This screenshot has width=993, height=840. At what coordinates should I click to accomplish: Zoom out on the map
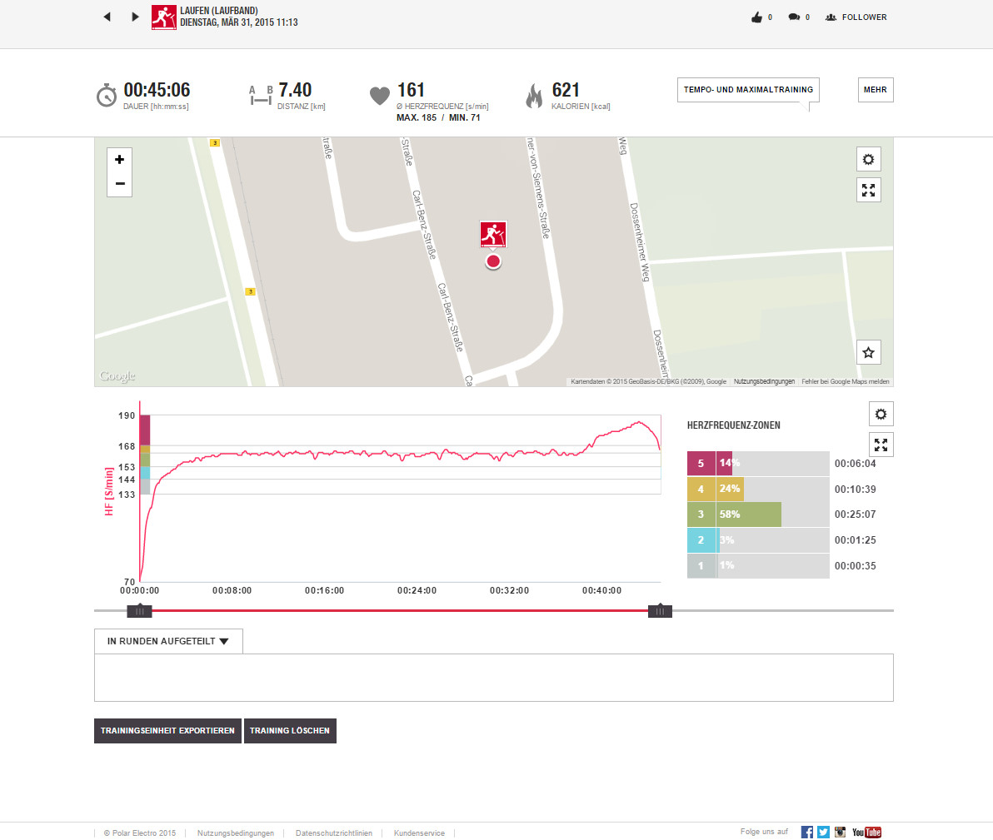click(119, 184)
